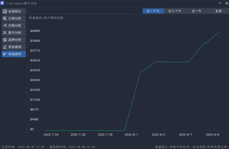Close the TradingEase analysis window
Viewport: 229px width, 149px height.
tap(226, 3)
